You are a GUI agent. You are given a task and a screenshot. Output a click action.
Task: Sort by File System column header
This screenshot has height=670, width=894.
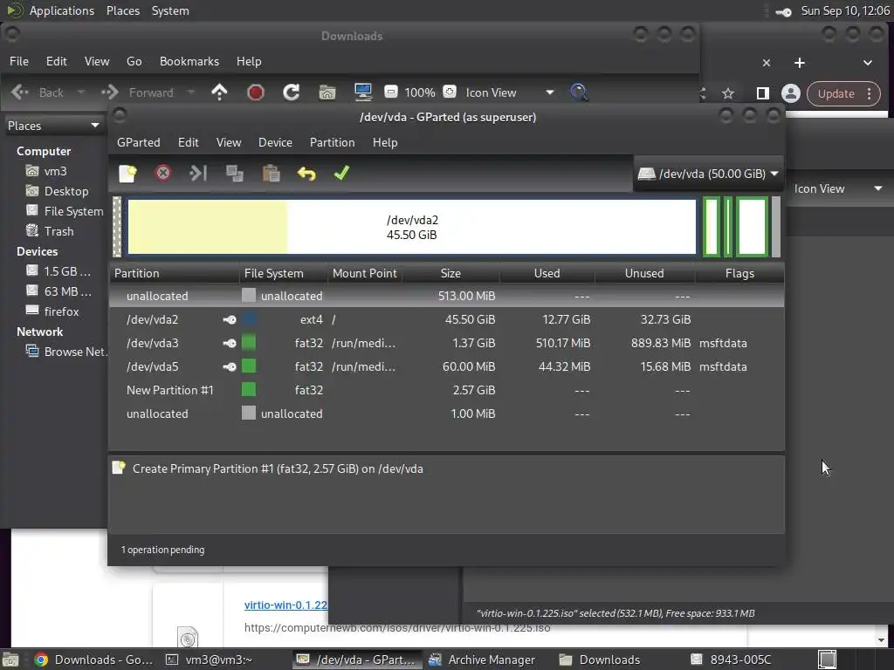[x=284, y=273]
